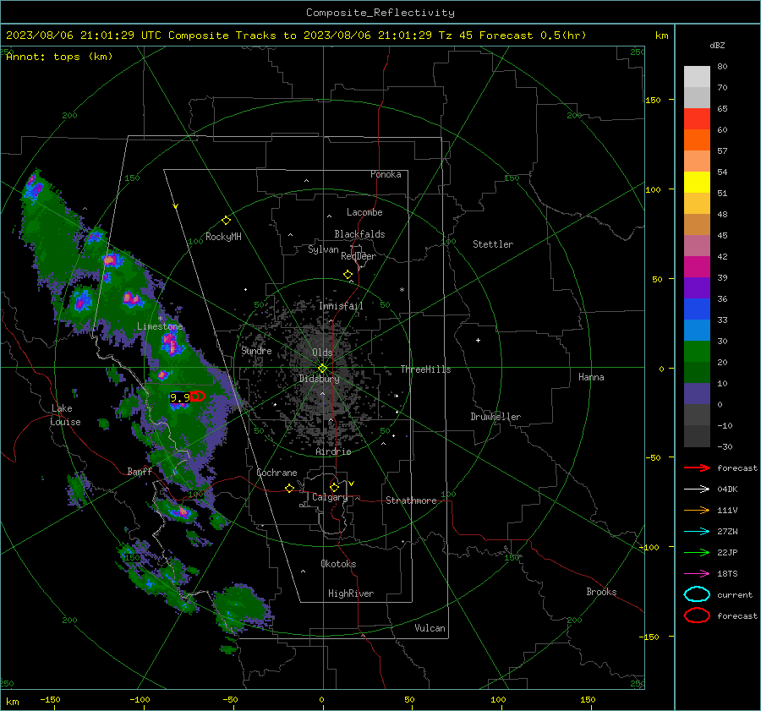
Task: Click the Drumheller label on map
Action: click(495, 417)
